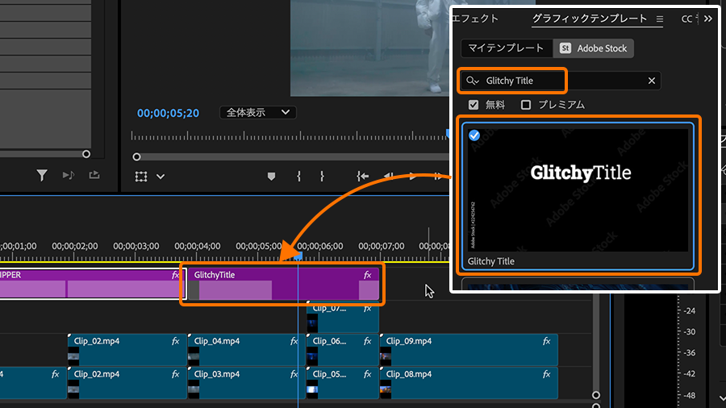Switch to the CC panel tab
Image resolution: width=726 pixels, height=408 pixels.
tap(686, 19)
